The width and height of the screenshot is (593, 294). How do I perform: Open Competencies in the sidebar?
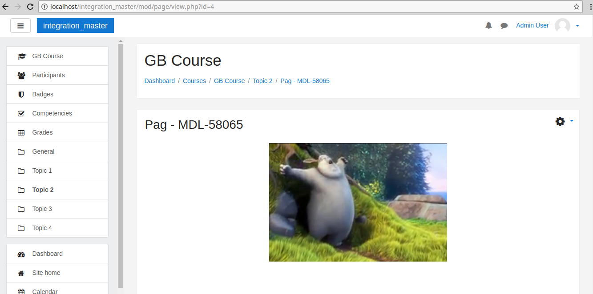click(x=57, y=113)
